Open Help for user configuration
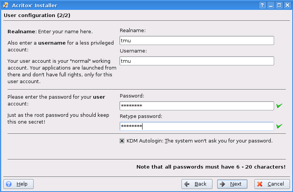The width and height of the screenshot is (293, 192). tap(19, 184)
